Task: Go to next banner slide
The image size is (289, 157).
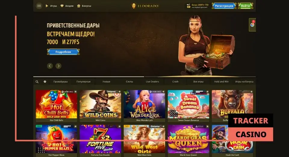Action: coord(58,66)
